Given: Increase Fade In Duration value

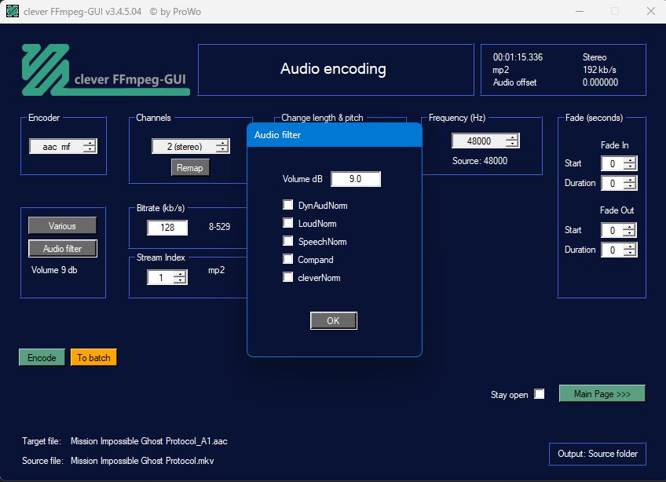Looking at the screenshot, I should click(x=630, y=180).
